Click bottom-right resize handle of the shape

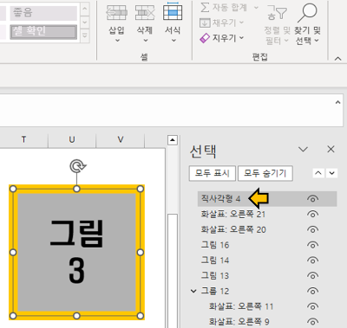(x=140, y=316)
